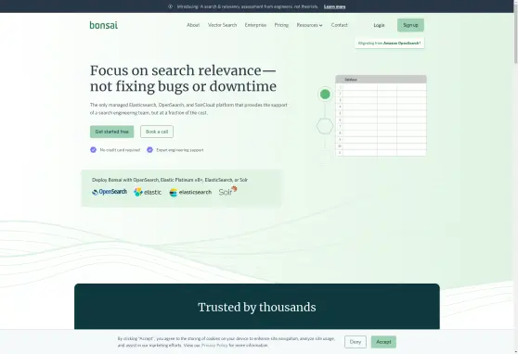The height and width of the screenshot is (354, 518).
Task: Click the 'Trusted by thousands' heading
Action: (257, 307)
